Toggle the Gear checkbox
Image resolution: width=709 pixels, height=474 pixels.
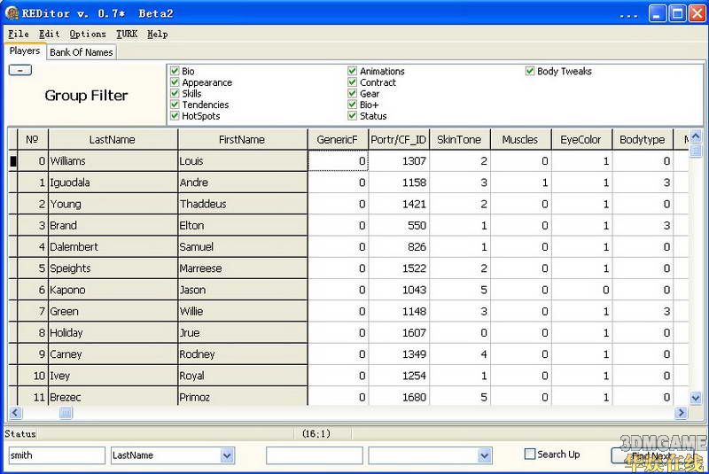(x=352, y=94)
